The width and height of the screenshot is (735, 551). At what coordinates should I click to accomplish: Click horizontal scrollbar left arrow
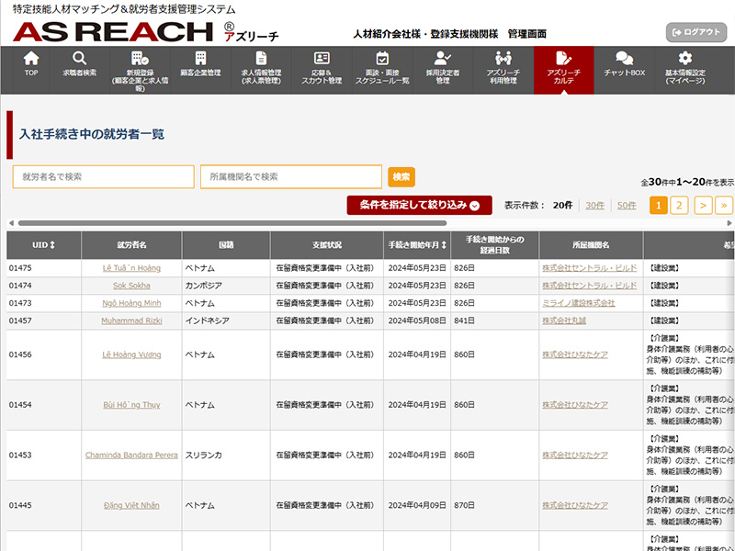tap(11, 223)
